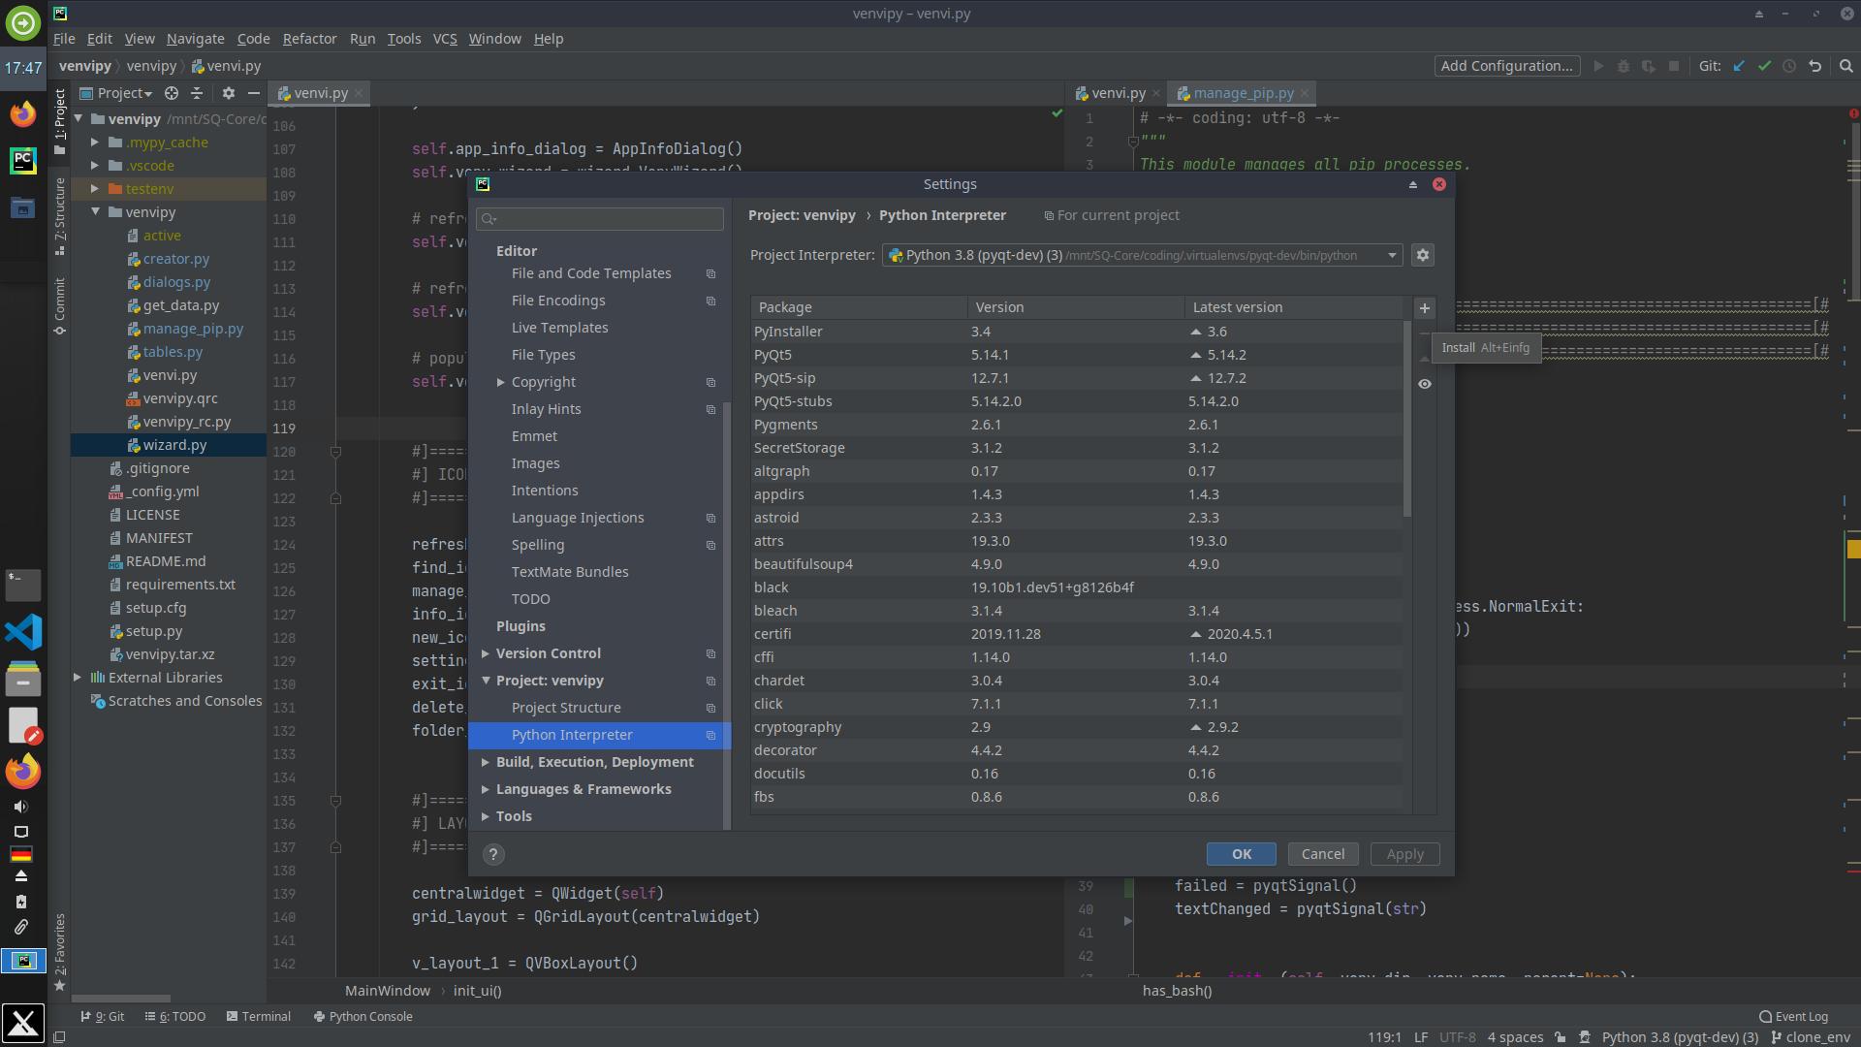Click the settings help question mark button
The width and height of the screenshot is (1861, 1047).
(492, 854)
